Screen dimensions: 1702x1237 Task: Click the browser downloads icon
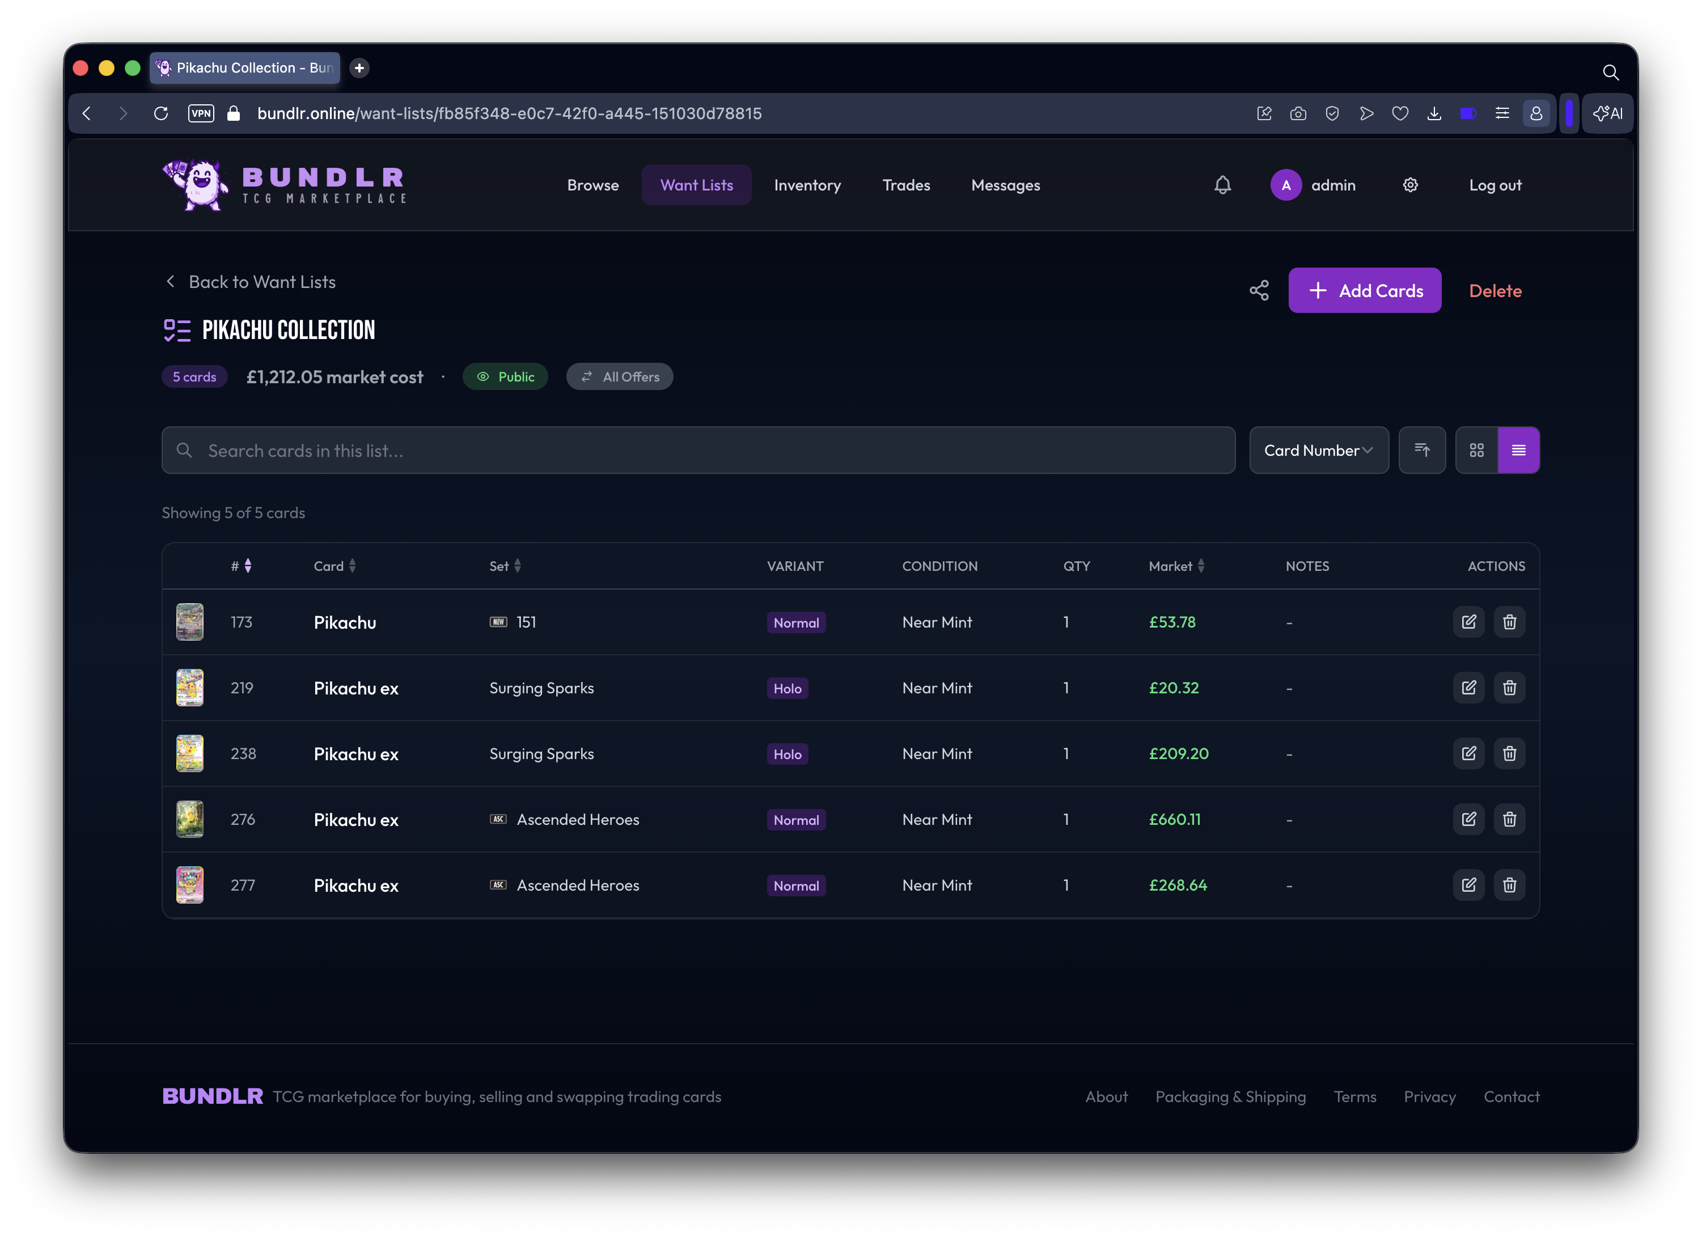(1433, 113)
